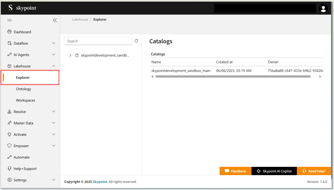Click skypointdevelopment_sandbox_main table cell
The width and height of the screenshot is (334, 190).
(181, 71)
